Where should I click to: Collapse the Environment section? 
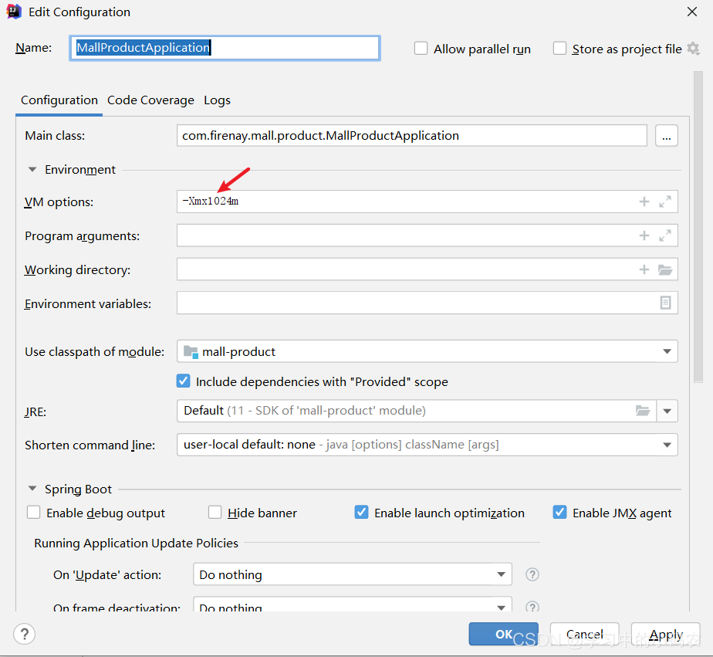(x=32, y=170)
